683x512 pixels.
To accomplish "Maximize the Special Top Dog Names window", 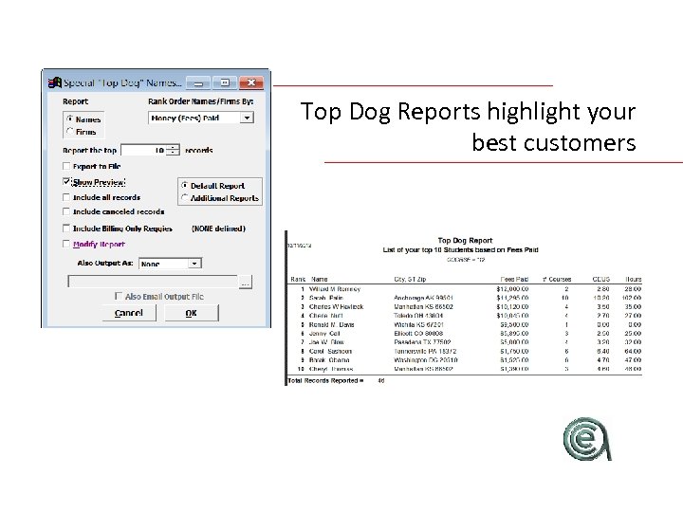I will click(x=225, y=82).
